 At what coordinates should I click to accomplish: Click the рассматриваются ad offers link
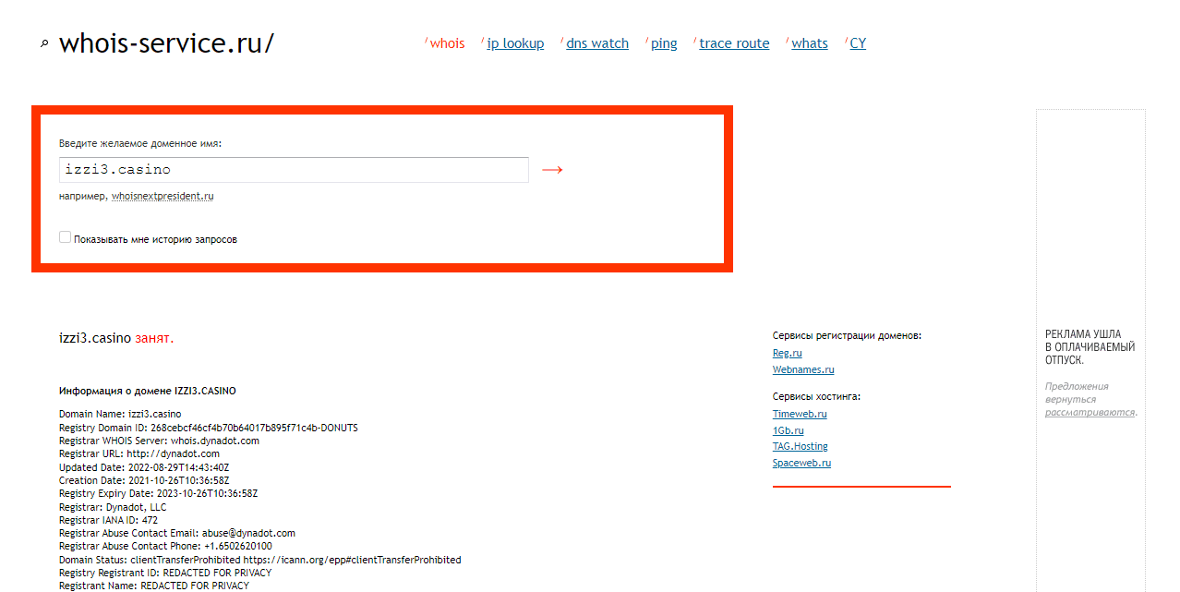(x=1089, y=412)
